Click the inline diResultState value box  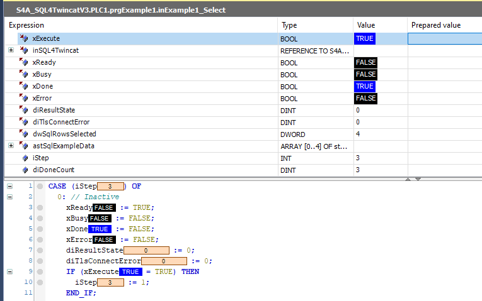click(x=146, y=251)
